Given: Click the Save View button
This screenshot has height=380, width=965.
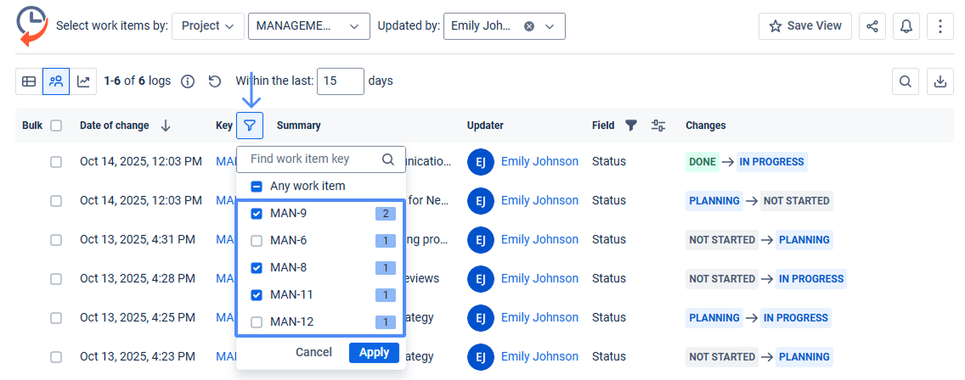Looking at the screenshot, I should pyautogui.click(x=804, y=26).
